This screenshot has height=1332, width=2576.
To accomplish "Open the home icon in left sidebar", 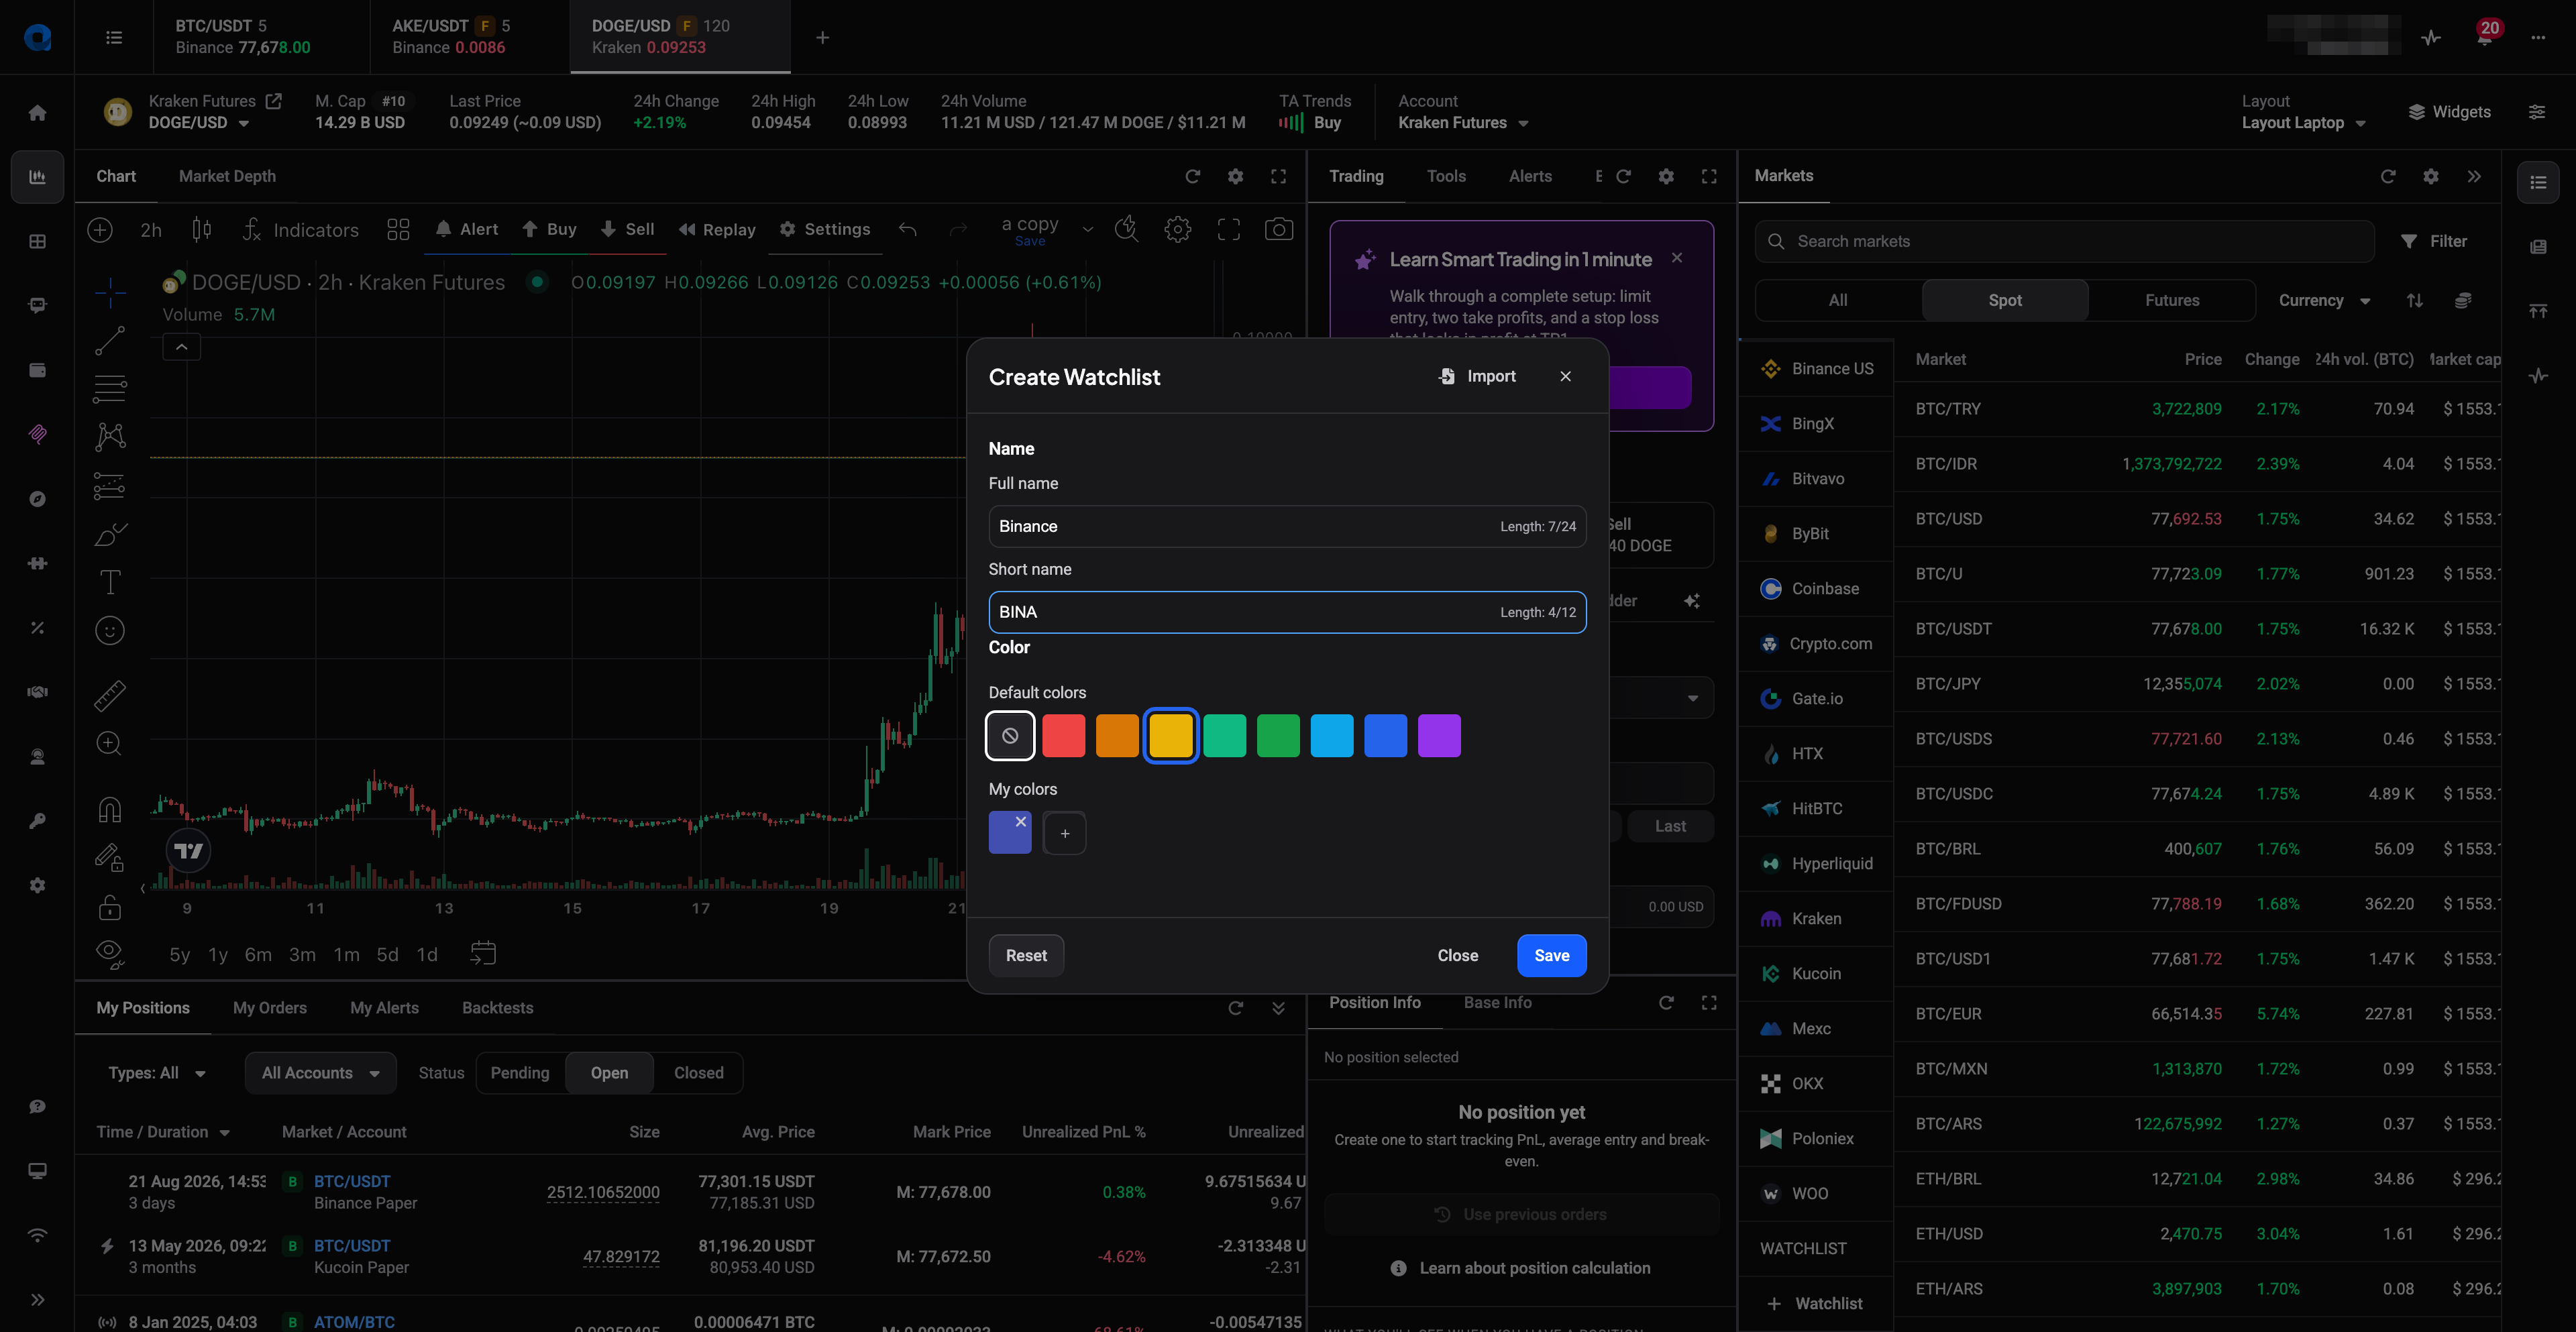I will (37, 112).
